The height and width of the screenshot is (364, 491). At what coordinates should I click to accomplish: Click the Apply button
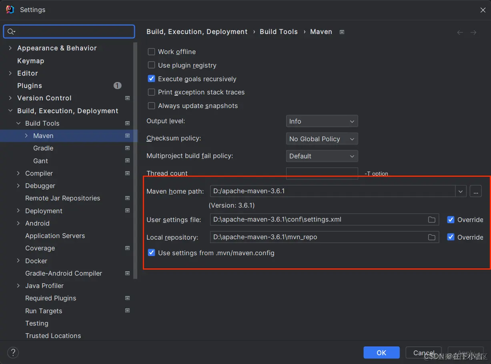pos(465,352)
